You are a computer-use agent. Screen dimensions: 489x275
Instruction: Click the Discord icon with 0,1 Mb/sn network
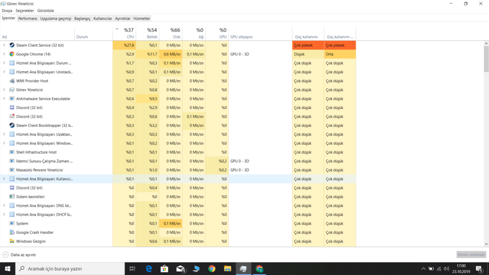pyautogui.click(x=12, y=117)
